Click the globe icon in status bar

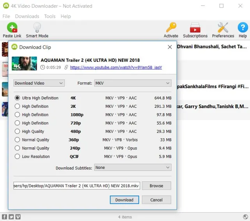(x=245, y=217)
